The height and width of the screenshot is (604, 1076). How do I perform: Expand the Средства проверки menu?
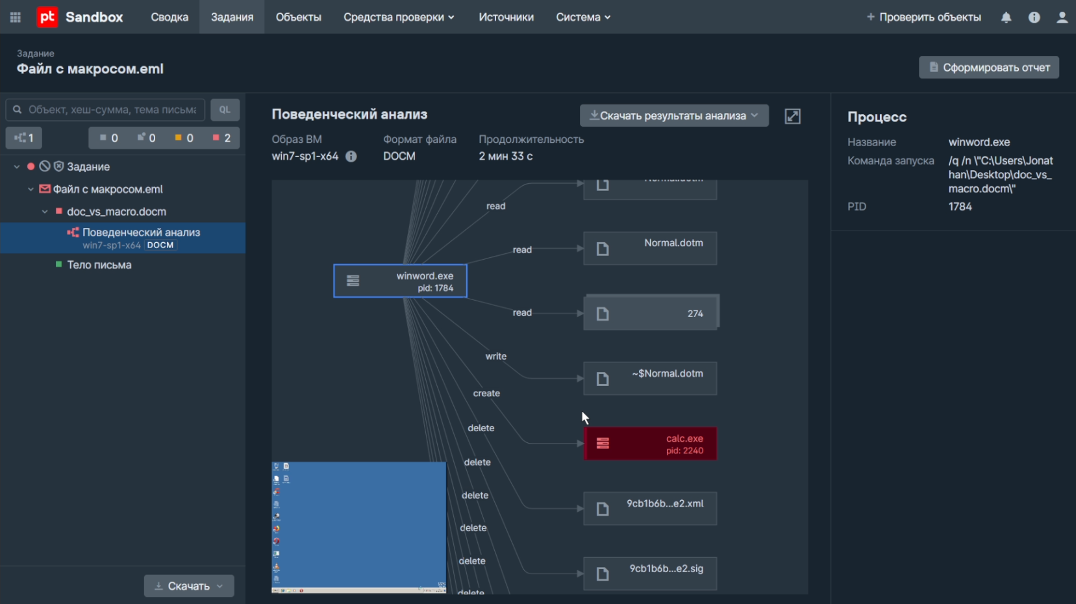pyautogui.click(x=398, y=18)
